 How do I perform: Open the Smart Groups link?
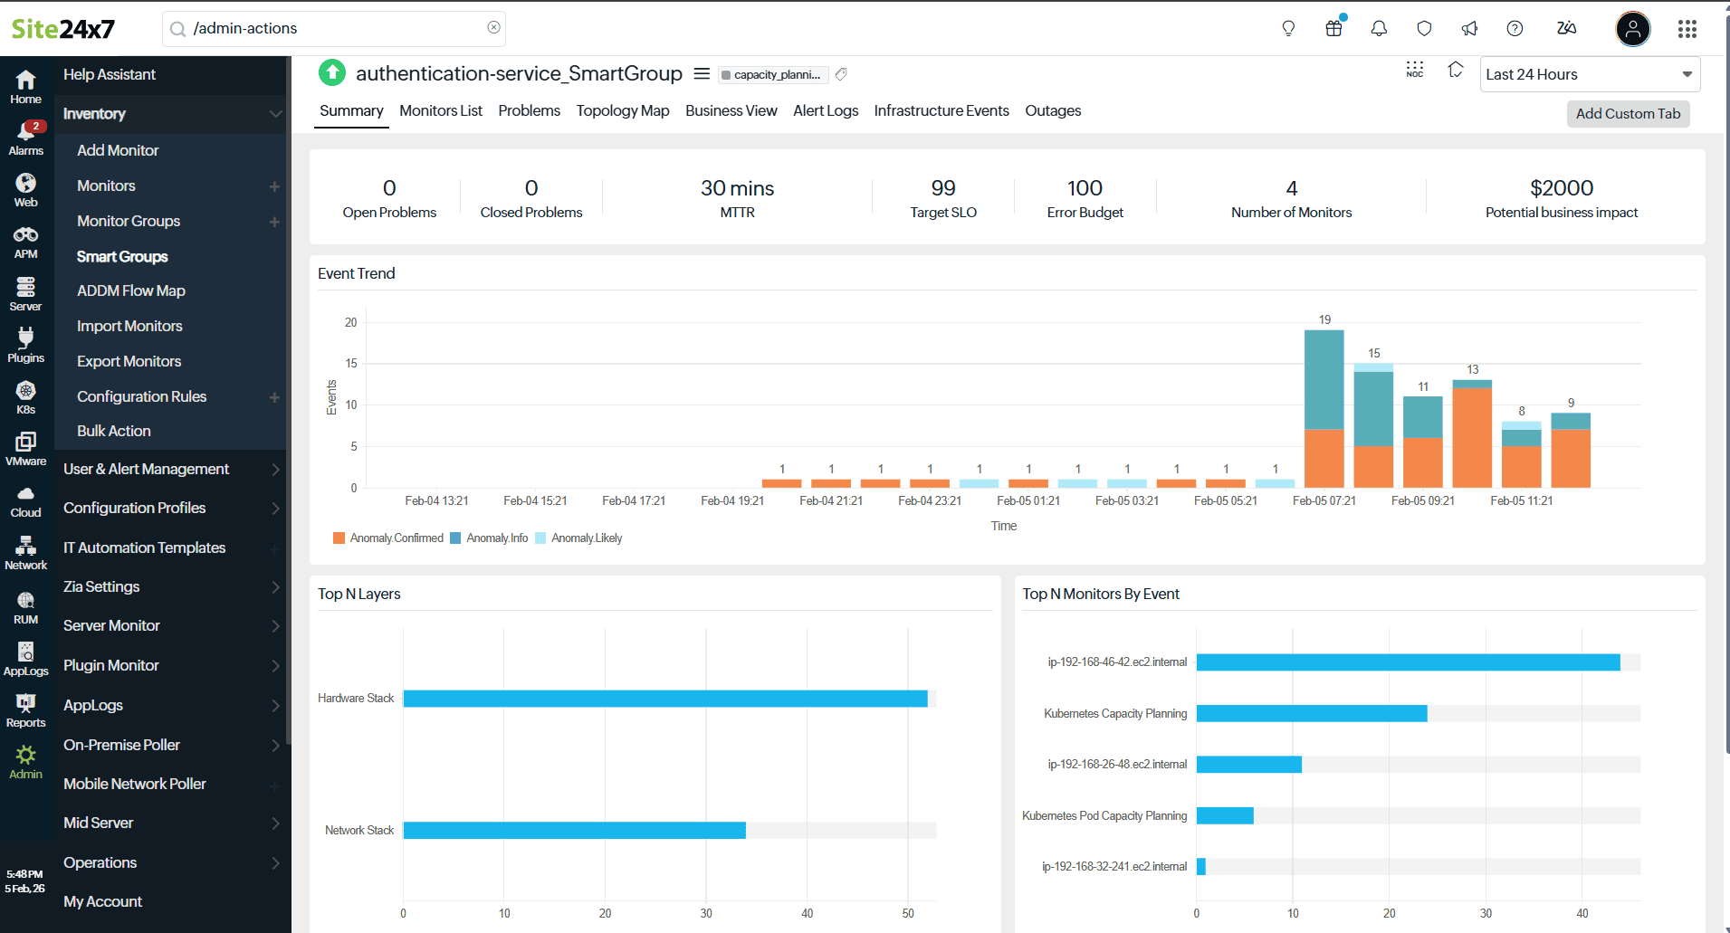coord(122,257)
